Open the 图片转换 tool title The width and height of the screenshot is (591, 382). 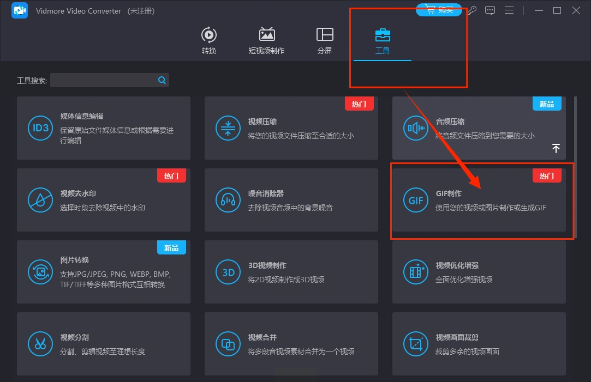tap(75, 260)
